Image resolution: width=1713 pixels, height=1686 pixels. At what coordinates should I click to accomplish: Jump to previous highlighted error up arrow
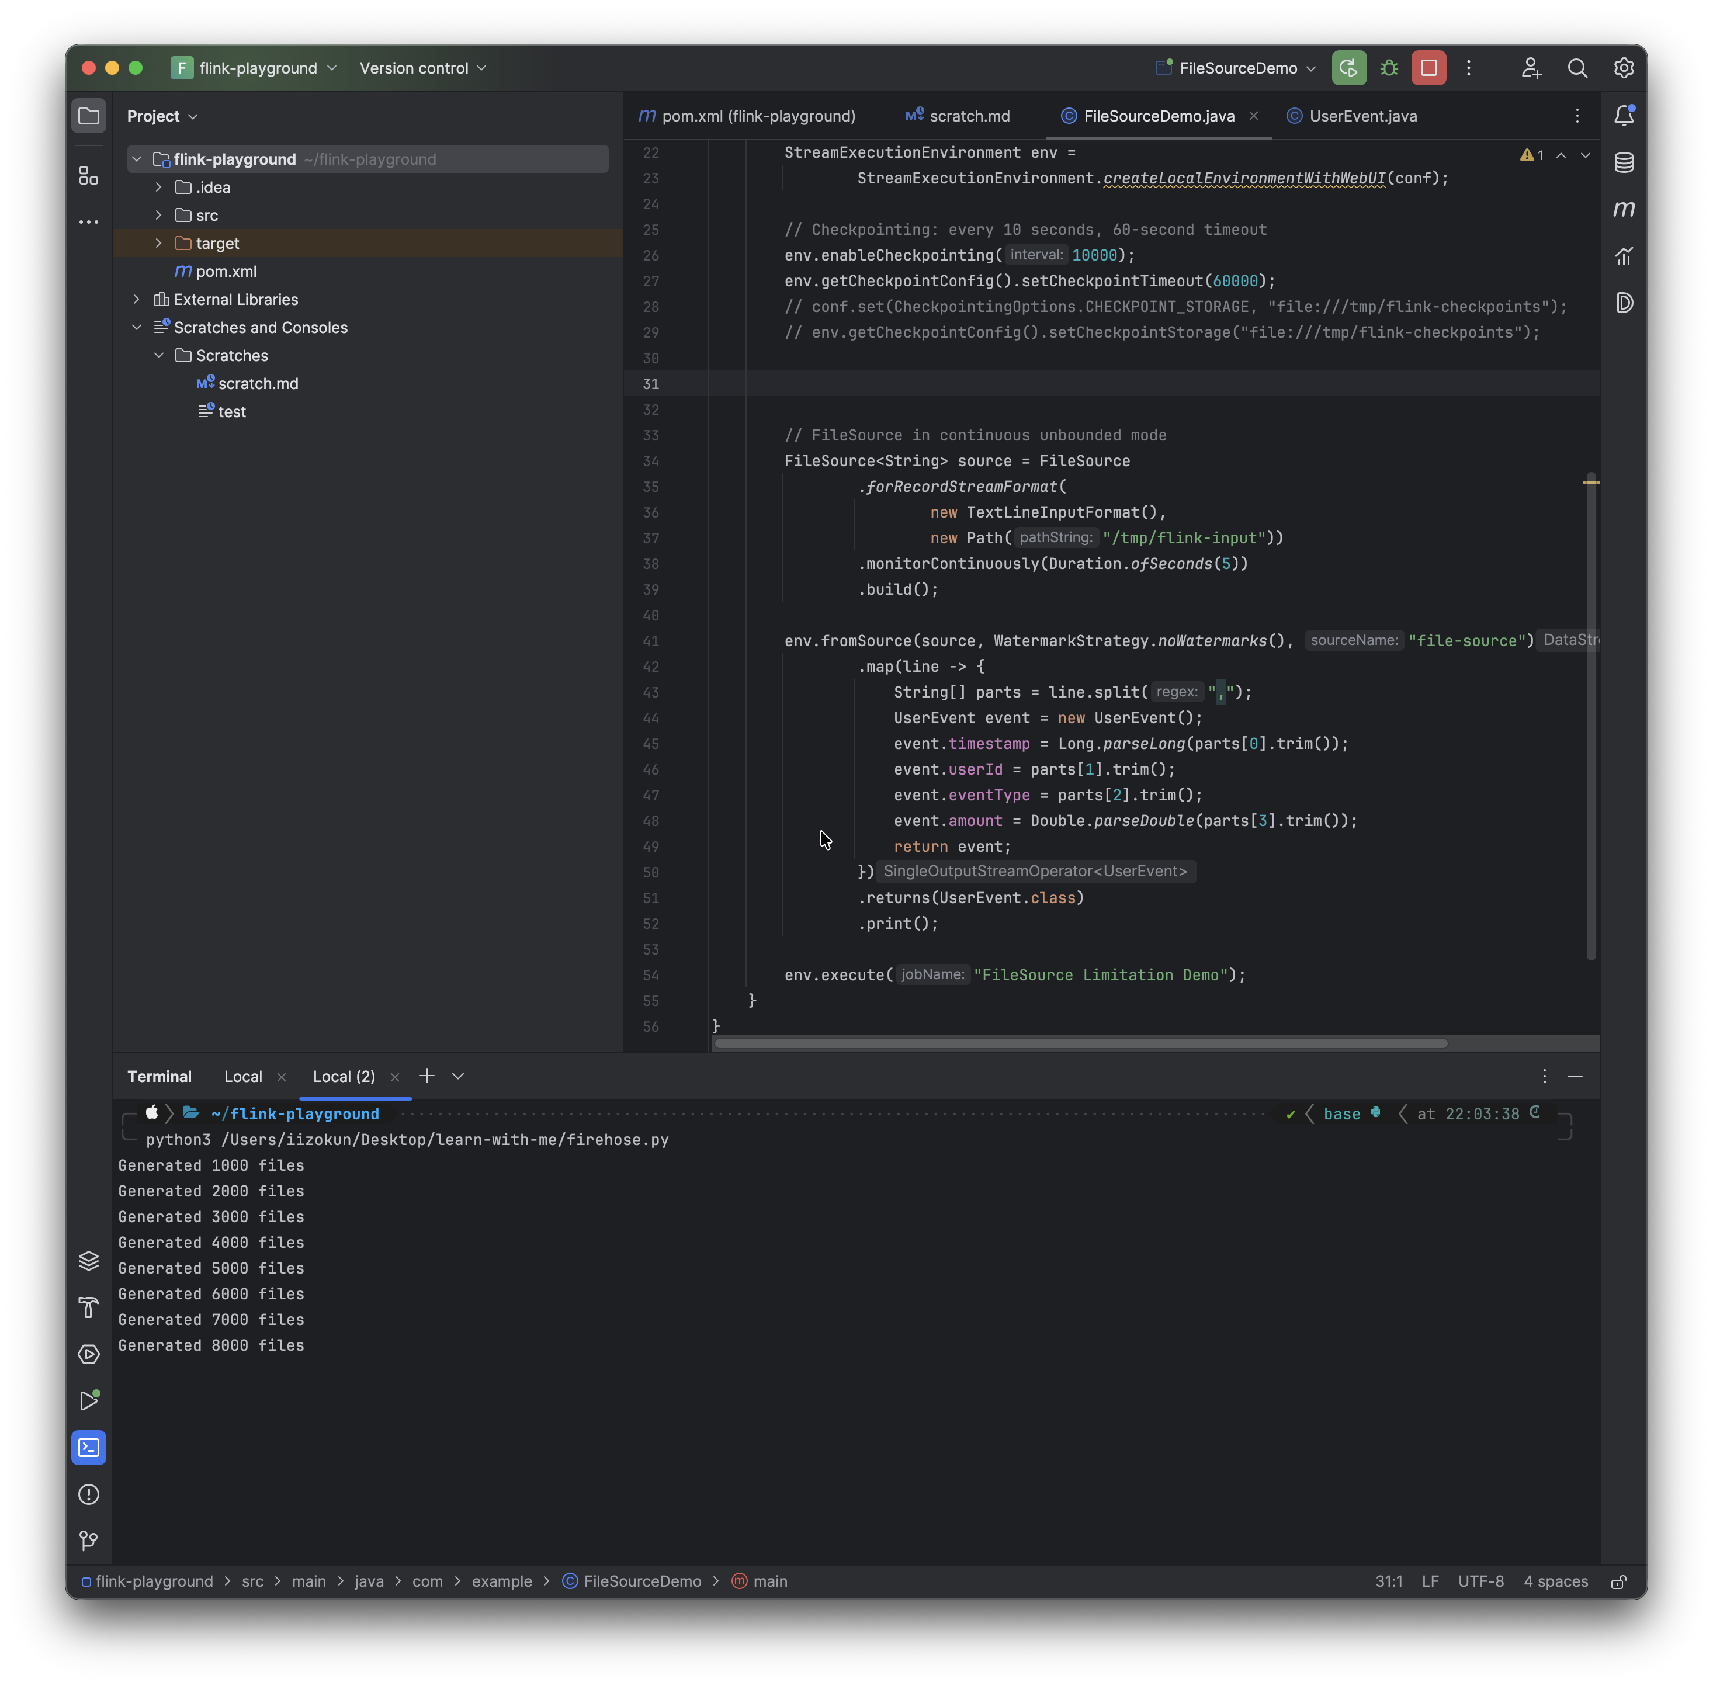coord(1561,156)
